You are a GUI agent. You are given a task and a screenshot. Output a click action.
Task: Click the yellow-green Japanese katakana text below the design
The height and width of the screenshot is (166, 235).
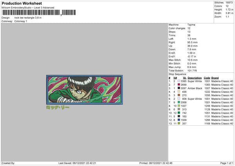coord(58,107)
